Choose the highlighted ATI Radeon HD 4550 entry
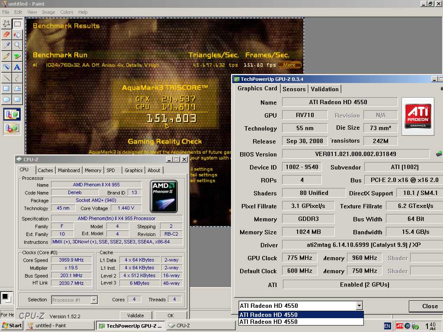The image size is (443, 332). pos(301,315)
